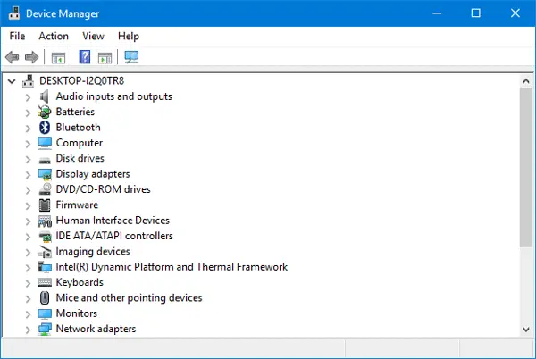Screen dimensions: 536x359
Task: Click the Back arrow toolbar icon
Action: coord(13,57)
